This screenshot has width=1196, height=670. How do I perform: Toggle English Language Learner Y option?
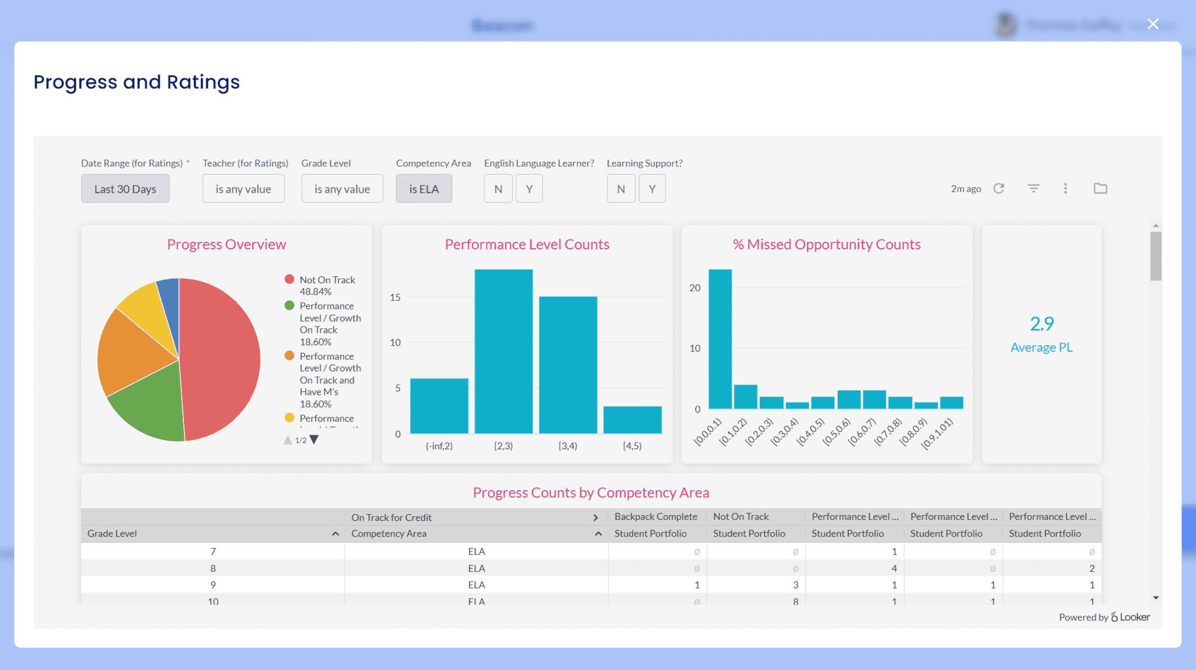point(529,189)
